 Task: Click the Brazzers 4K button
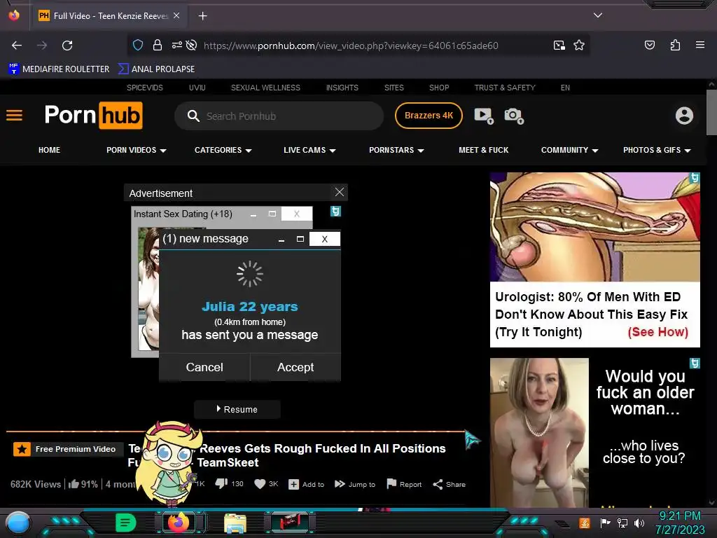click(x=429, y=116)
